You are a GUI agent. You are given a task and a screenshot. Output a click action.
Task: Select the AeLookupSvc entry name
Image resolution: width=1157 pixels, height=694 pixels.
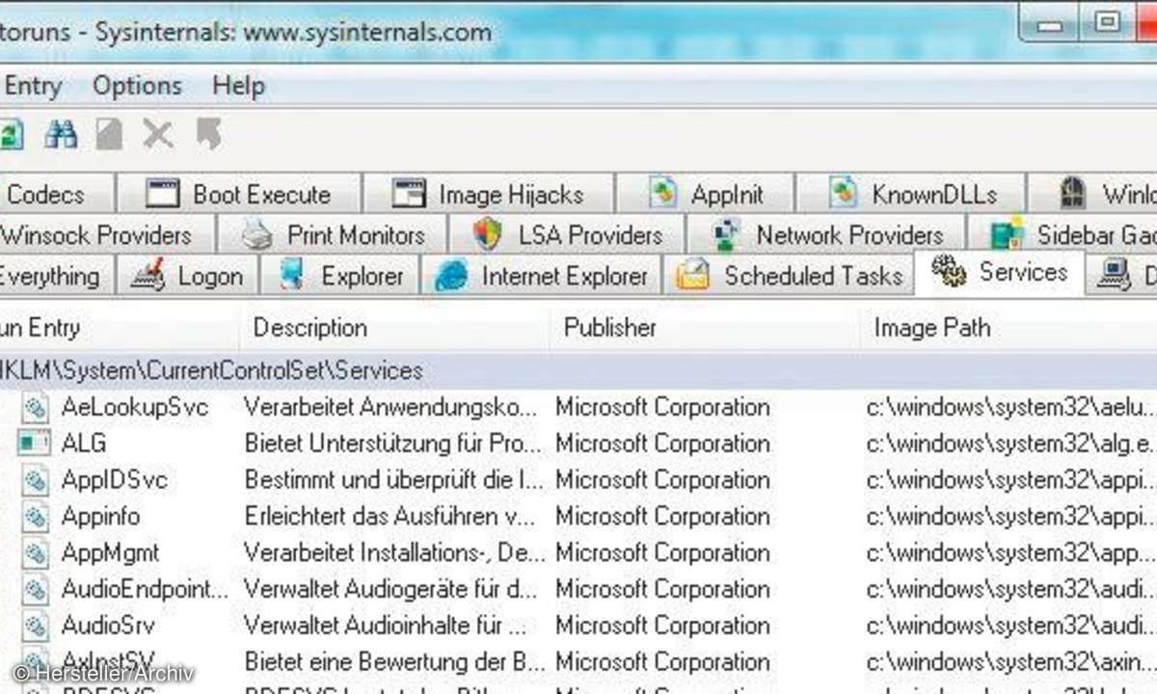tap(135, 408)
